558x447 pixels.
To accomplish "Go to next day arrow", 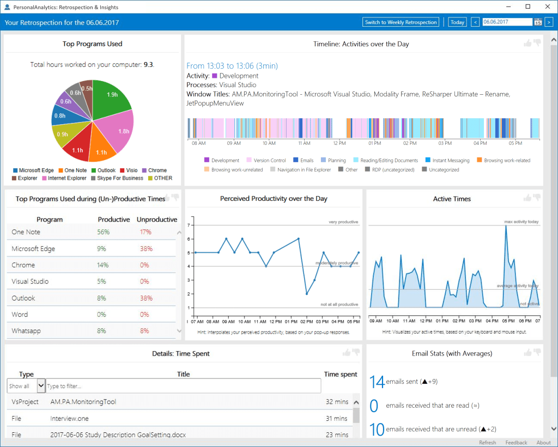I will (549, 22).
